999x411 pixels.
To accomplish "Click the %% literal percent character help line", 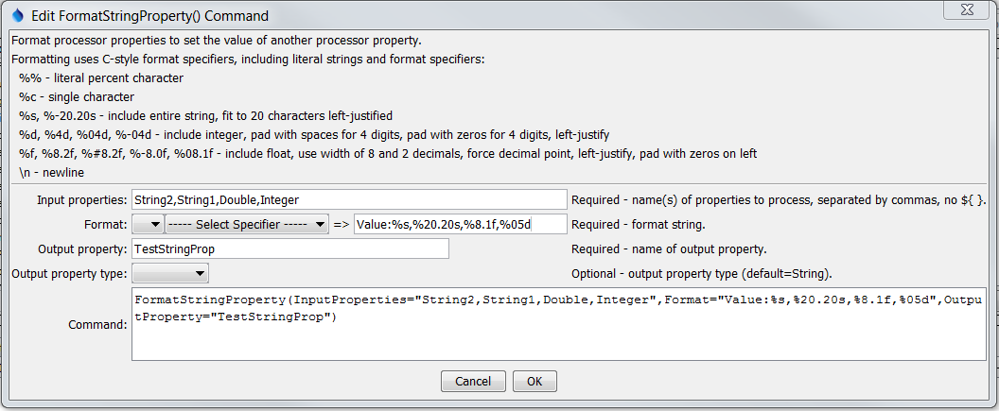I will (x=101, y=78).
